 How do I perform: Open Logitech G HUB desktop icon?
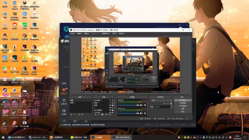click(x=5, y=125)
